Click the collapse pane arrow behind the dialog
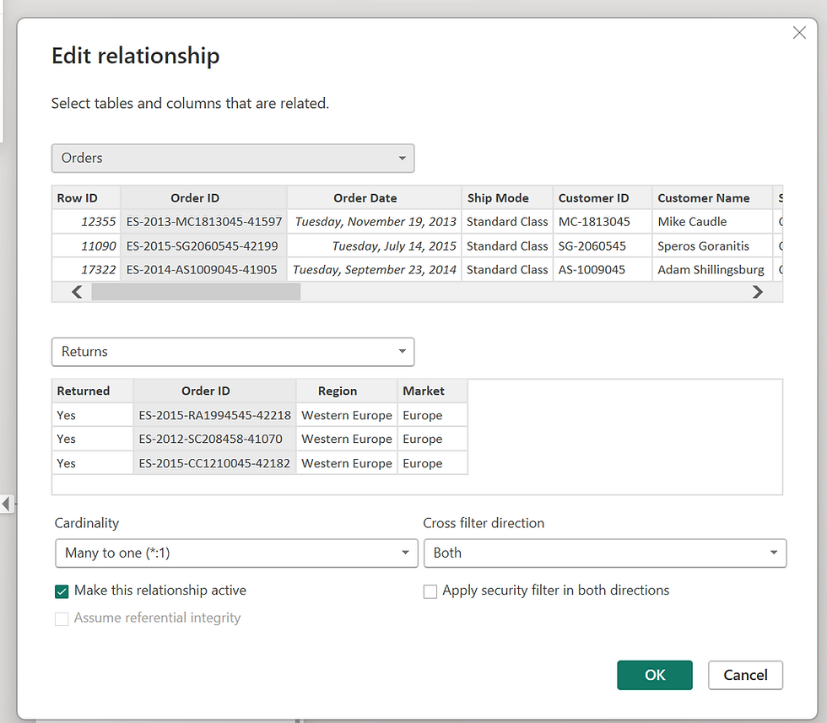This screenshot has height=723, width=827. [6, 504]
